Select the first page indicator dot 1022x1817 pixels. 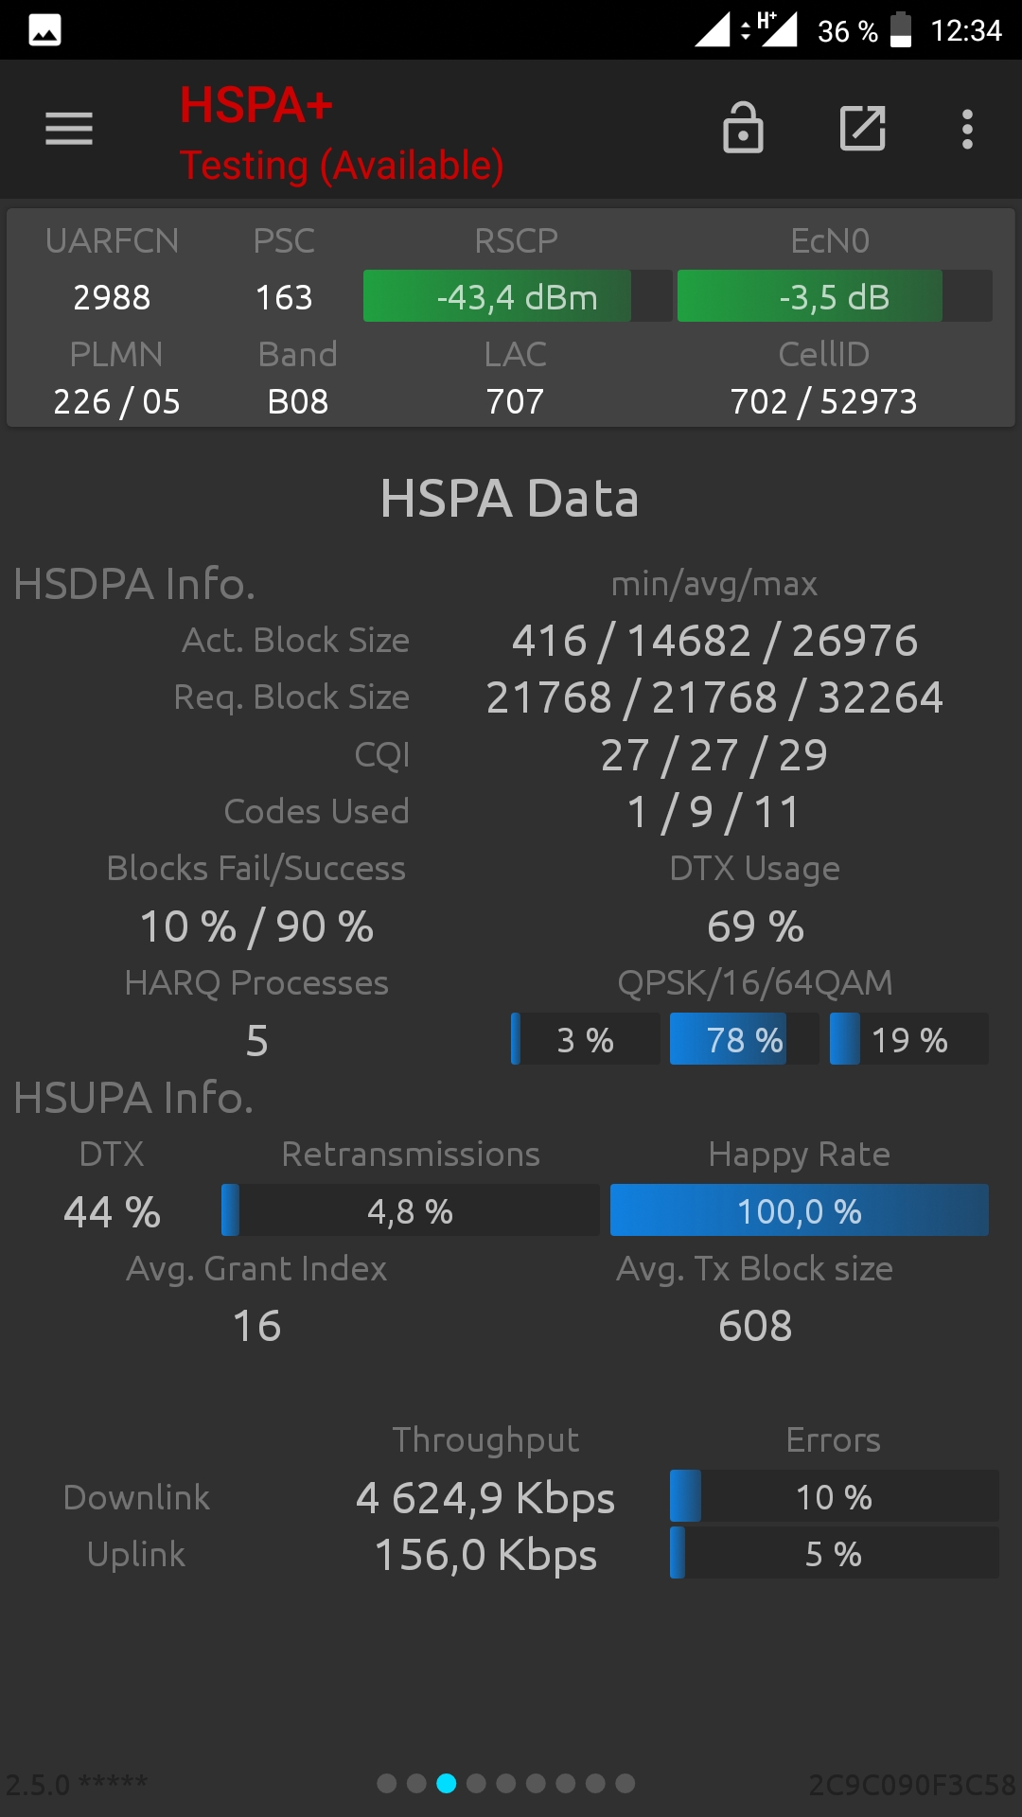pyautogui.click(x=386, y=1784)
